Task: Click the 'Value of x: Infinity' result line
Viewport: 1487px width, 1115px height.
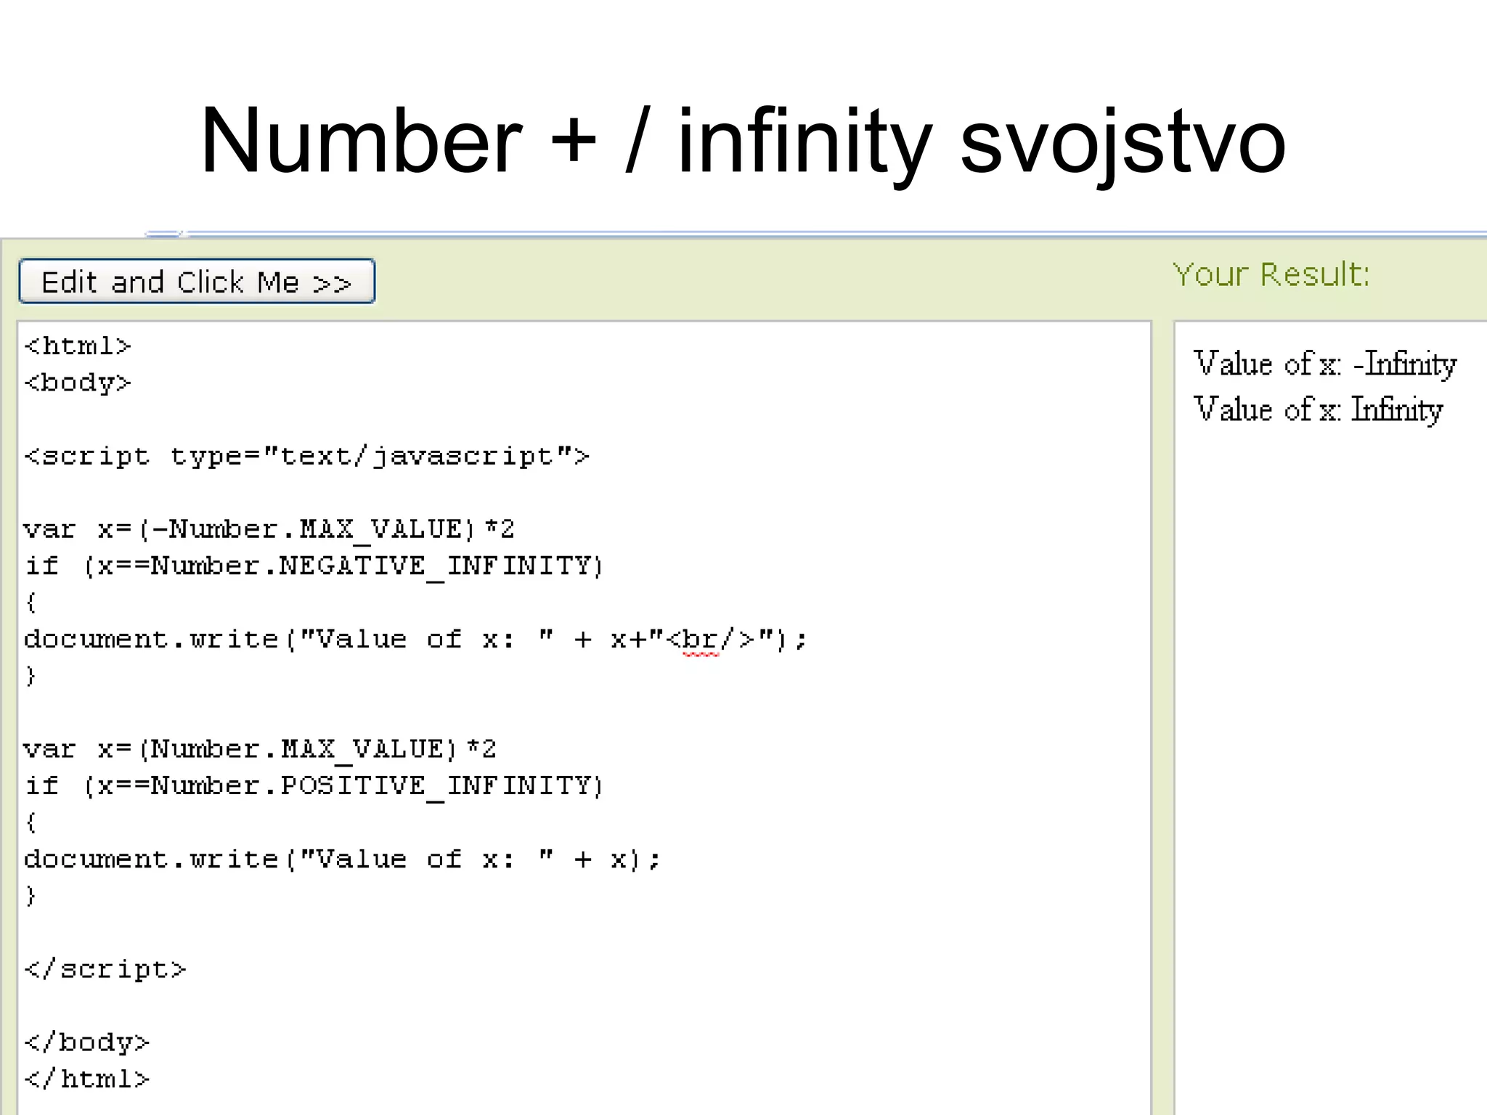Action: (1318, 409)
